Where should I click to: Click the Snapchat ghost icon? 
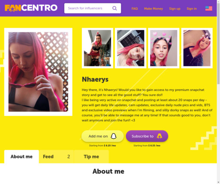(x=113, y=136)
